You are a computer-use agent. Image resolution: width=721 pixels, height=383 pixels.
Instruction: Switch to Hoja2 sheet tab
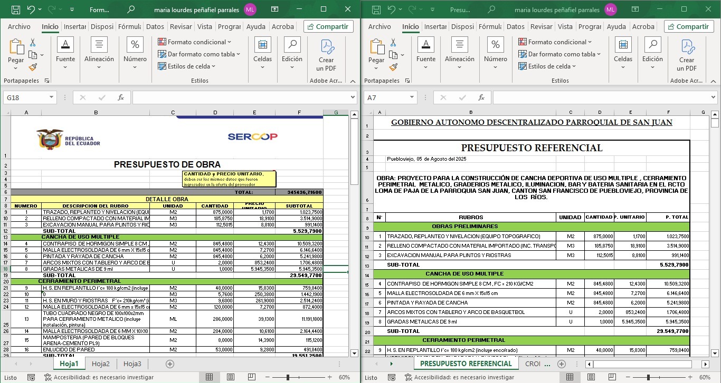tap(101, 364)
